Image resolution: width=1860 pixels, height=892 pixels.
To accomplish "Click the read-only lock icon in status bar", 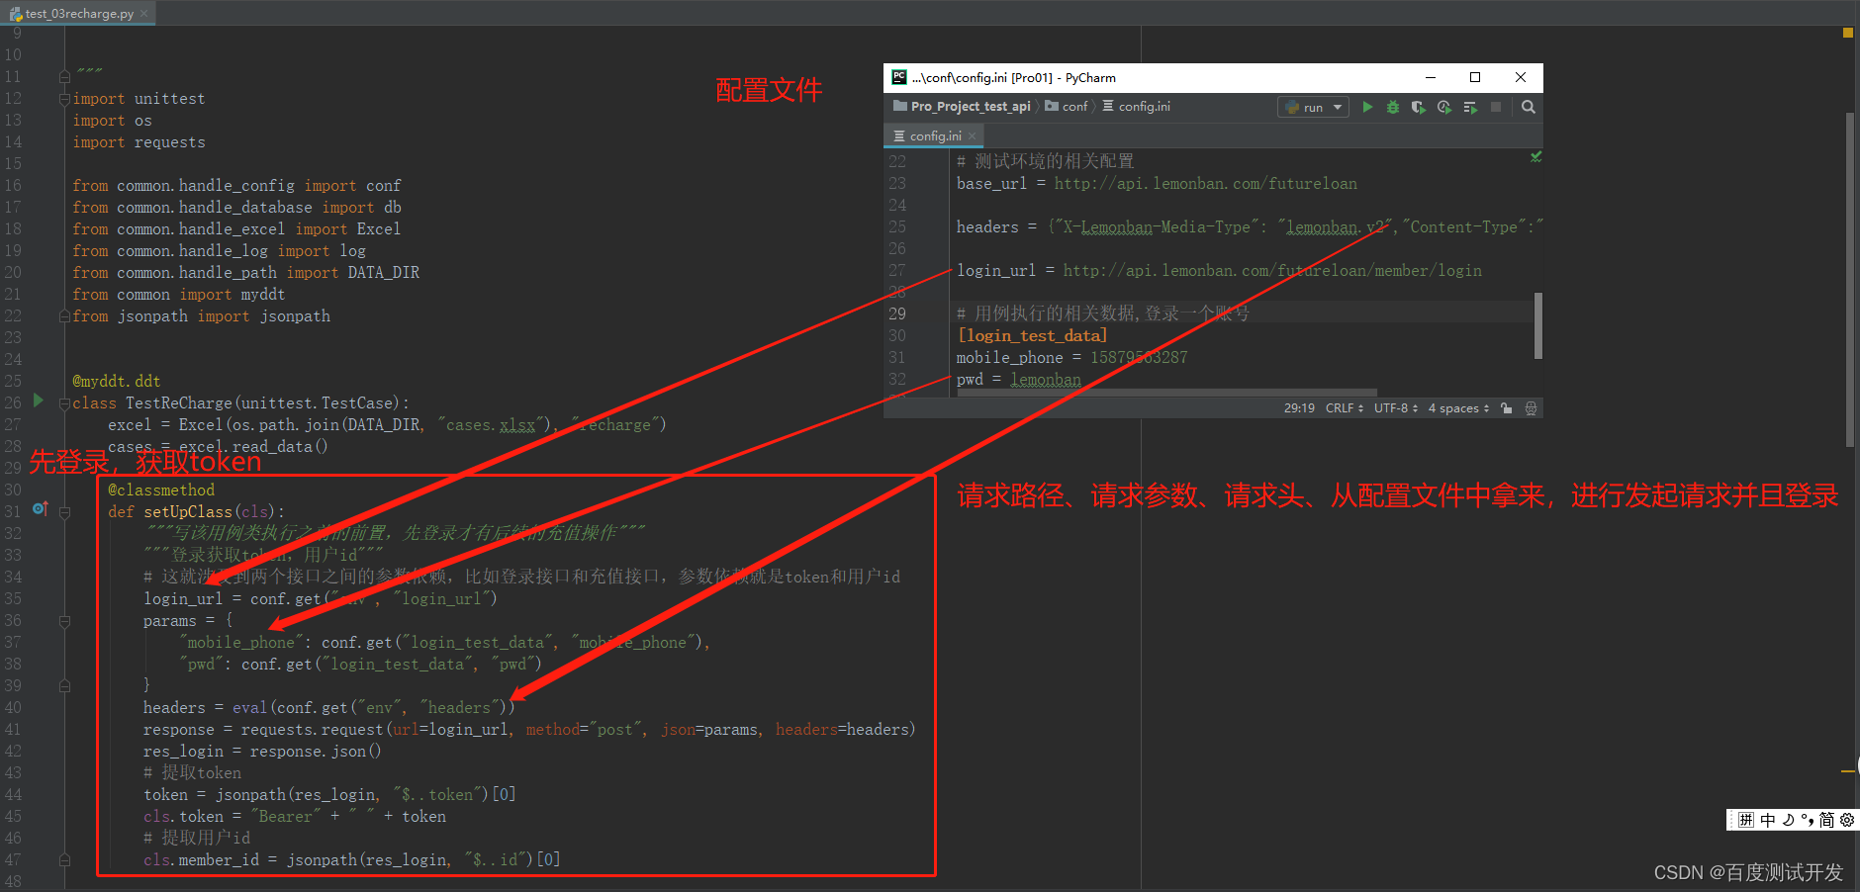I will (x=1506, y=408).
